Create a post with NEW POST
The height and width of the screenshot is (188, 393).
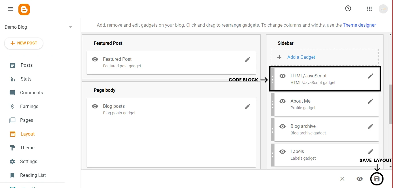coord(24,43)
